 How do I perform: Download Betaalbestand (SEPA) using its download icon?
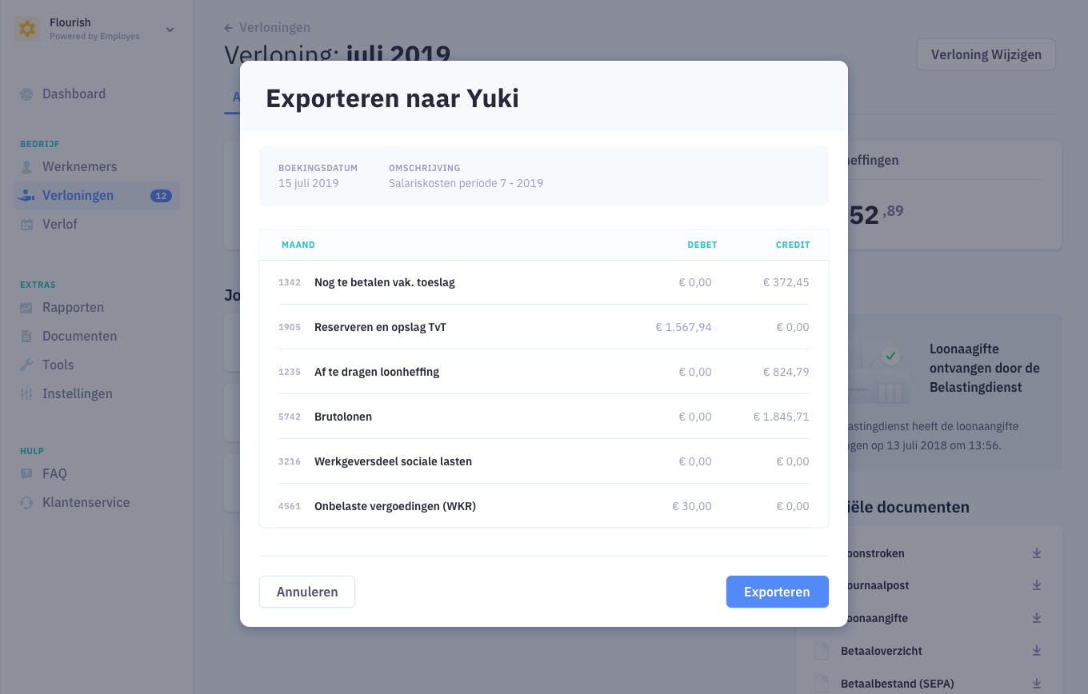1037,684
